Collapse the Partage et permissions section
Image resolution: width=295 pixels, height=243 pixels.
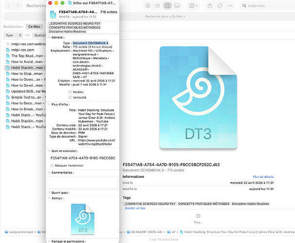pos(49,242)
